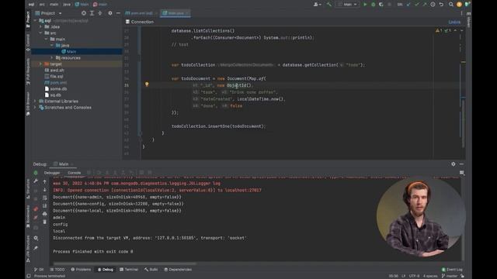
Task: Expand External Libraries node
Action: tap(35, 102)
